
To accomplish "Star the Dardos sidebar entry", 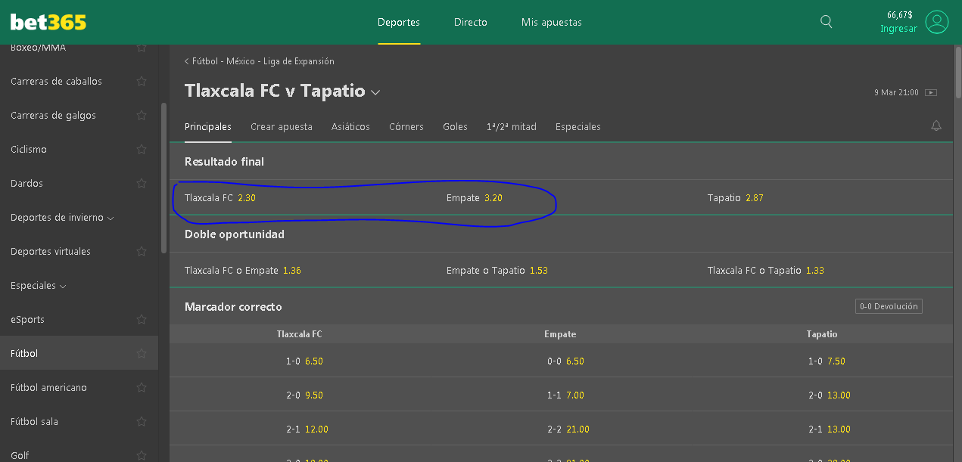I will pos(142,183).
